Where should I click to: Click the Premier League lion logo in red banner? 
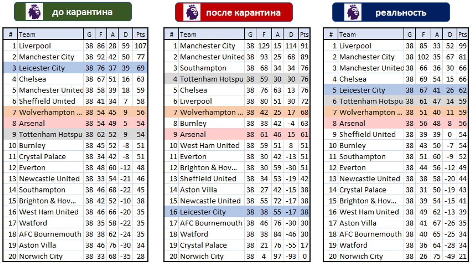[x=192, y=12]
